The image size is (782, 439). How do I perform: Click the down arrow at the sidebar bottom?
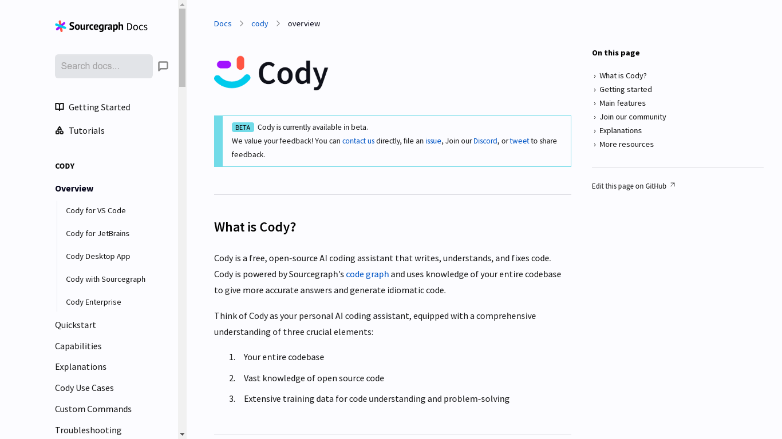pyautogui.click(x=181, y=434)
